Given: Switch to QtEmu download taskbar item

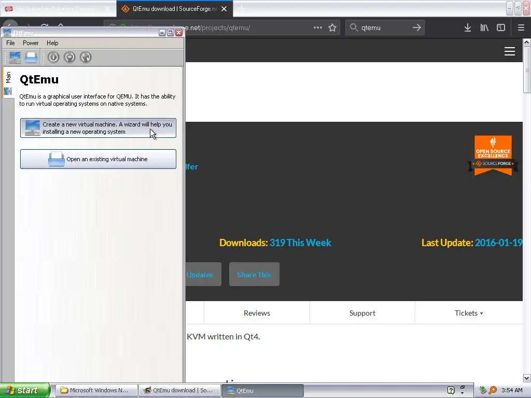Looking at the screenshot, I should tap(179, 391).
